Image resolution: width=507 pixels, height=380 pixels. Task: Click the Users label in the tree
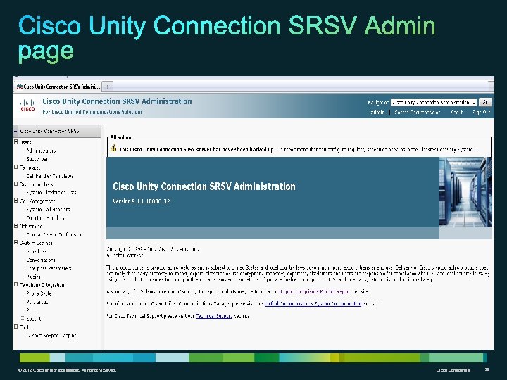click(25, 142)
